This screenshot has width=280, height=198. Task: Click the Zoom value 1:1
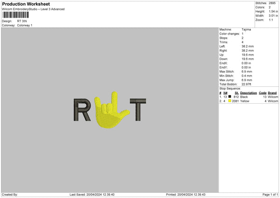271,20
